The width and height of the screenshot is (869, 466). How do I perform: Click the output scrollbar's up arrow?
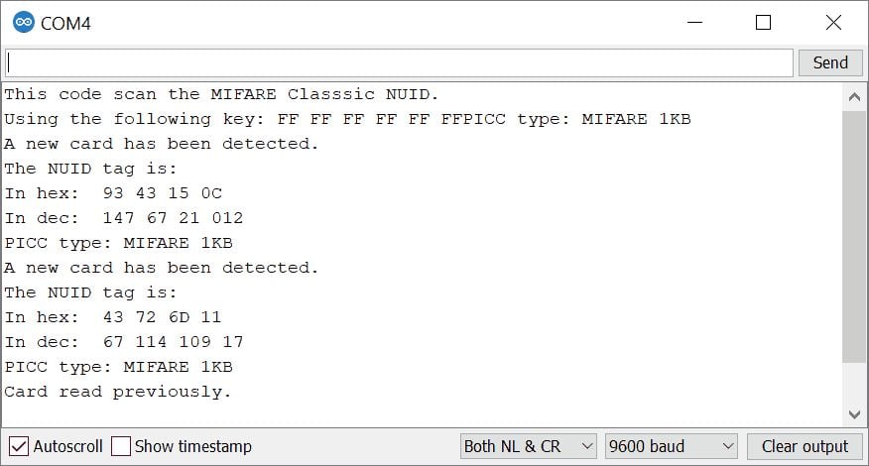(853, 97)
